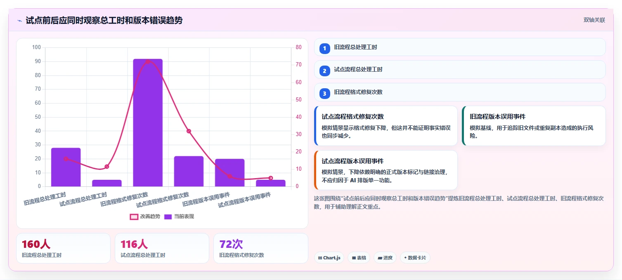The height and width of the screenshot is (280, 622).
Task: Click the number 1 badge icon
Action: pyautogui.click(x=324, y=48)
